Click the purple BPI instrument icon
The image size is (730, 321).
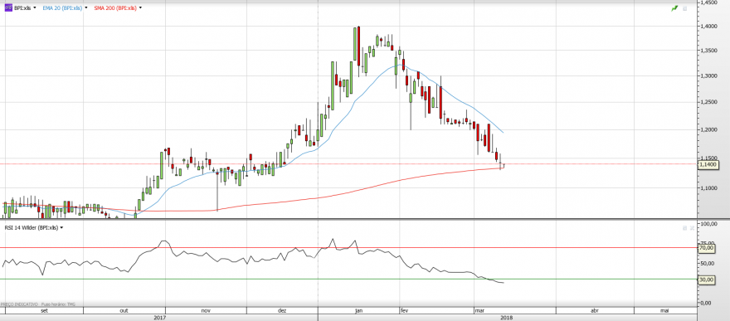[8, 8]
